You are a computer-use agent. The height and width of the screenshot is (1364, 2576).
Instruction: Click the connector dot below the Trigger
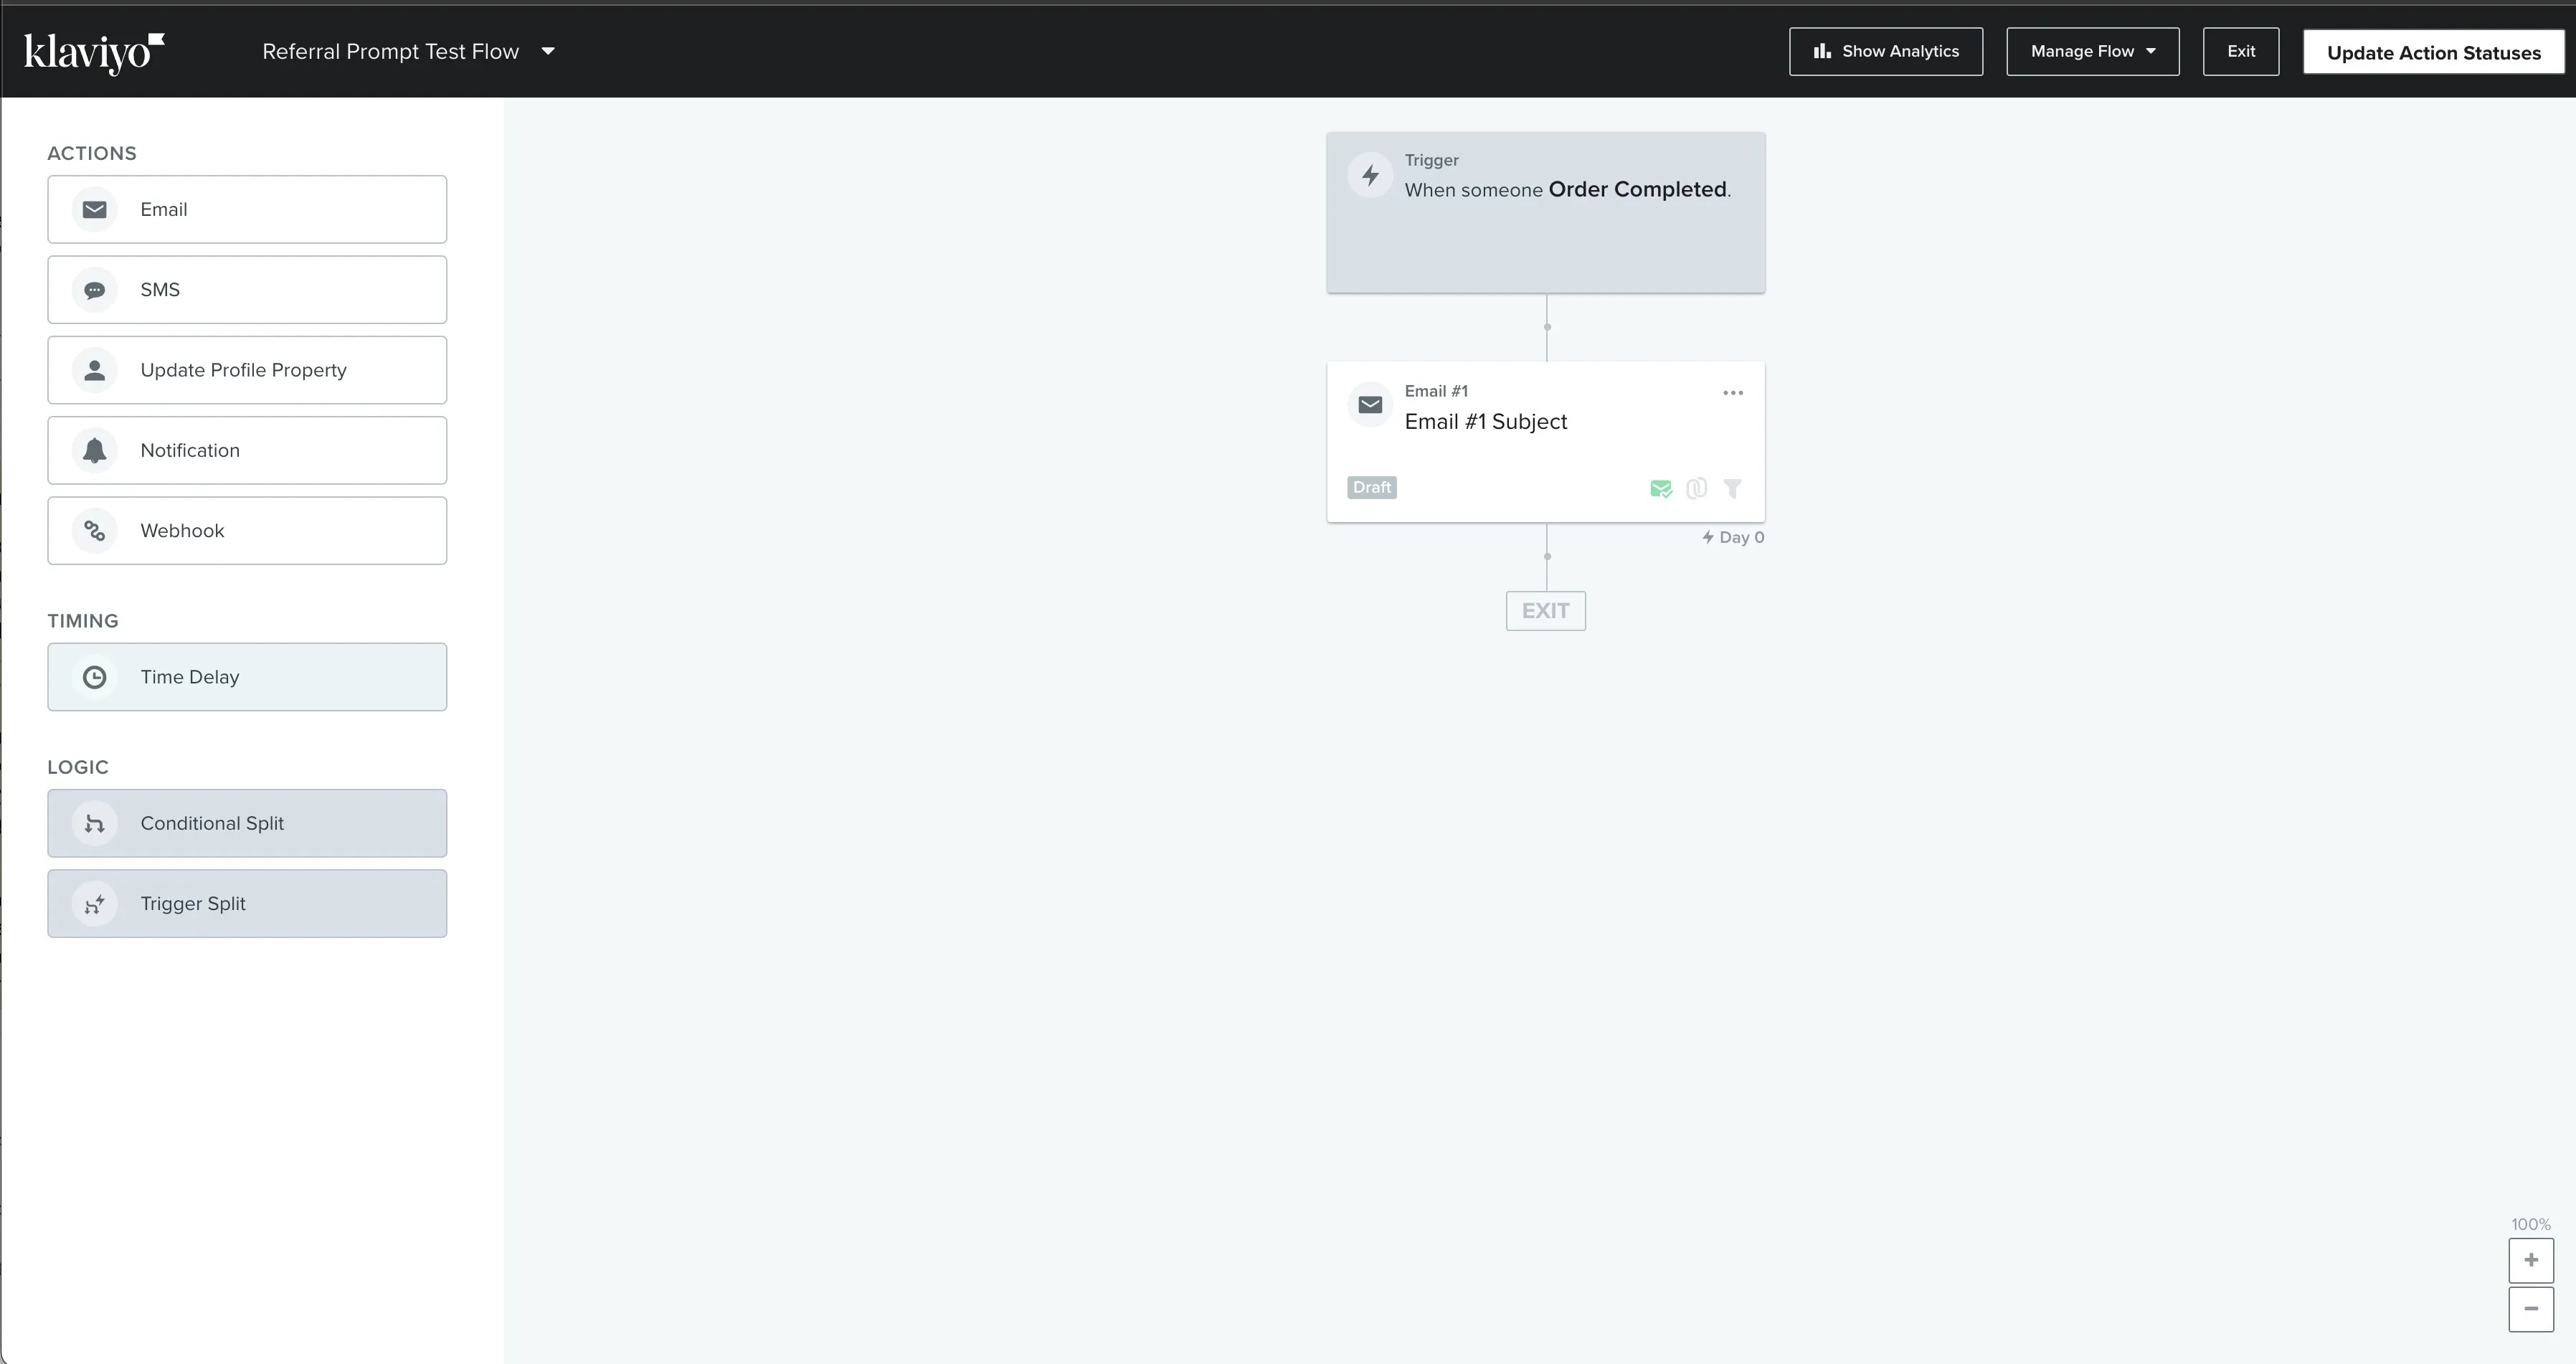[x=1547, y=327]
